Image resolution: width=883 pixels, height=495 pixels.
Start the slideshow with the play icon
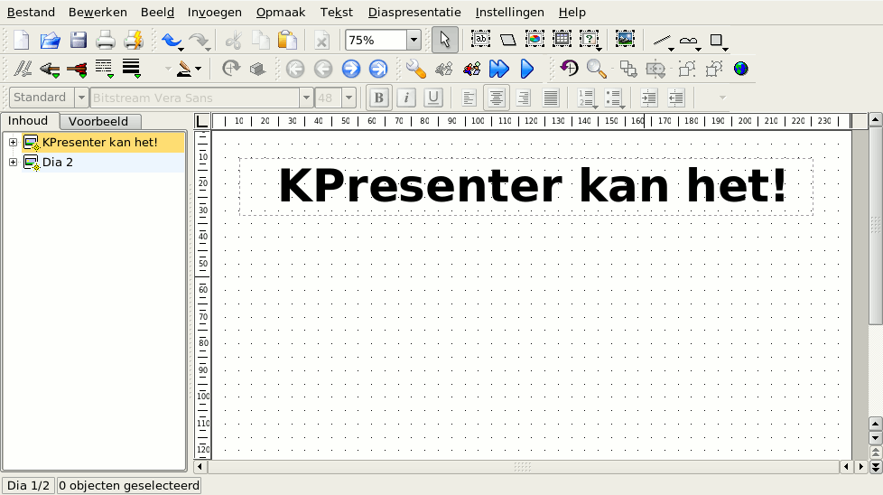tap(527, 69)
